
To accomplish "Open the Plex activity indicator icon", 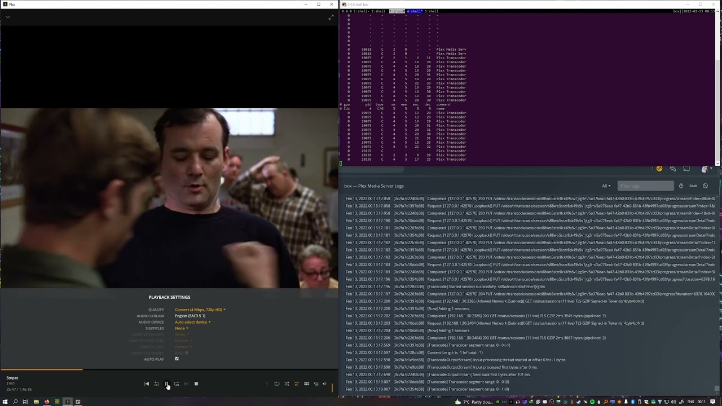I will 659,169.
